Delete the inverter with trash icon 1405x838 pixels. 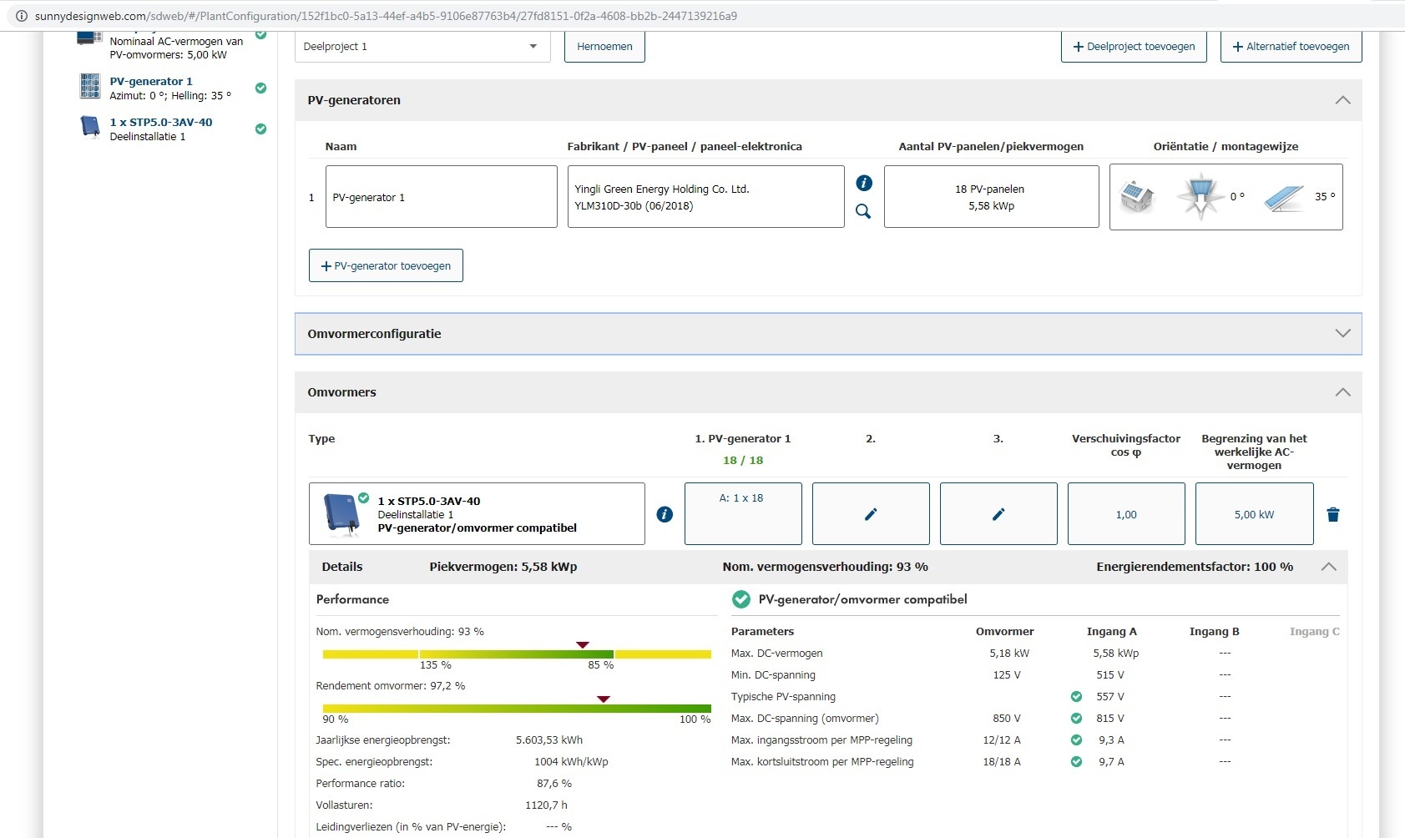click(1332, 515)
